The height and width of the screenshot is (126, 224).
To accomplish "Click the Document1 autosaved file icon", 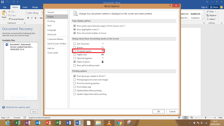I will pyautogui.click(x=7, y=45).
